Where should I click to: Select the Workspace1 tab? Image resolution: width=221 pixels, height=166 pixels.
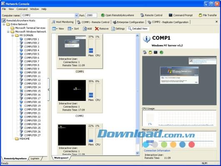61,158
